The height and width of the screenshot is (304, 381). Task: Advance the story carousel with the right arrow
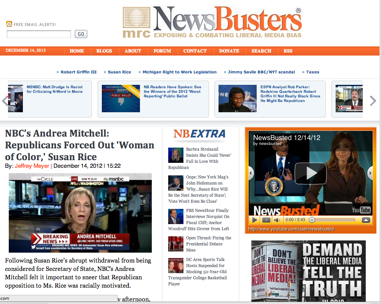pos(373,100)
